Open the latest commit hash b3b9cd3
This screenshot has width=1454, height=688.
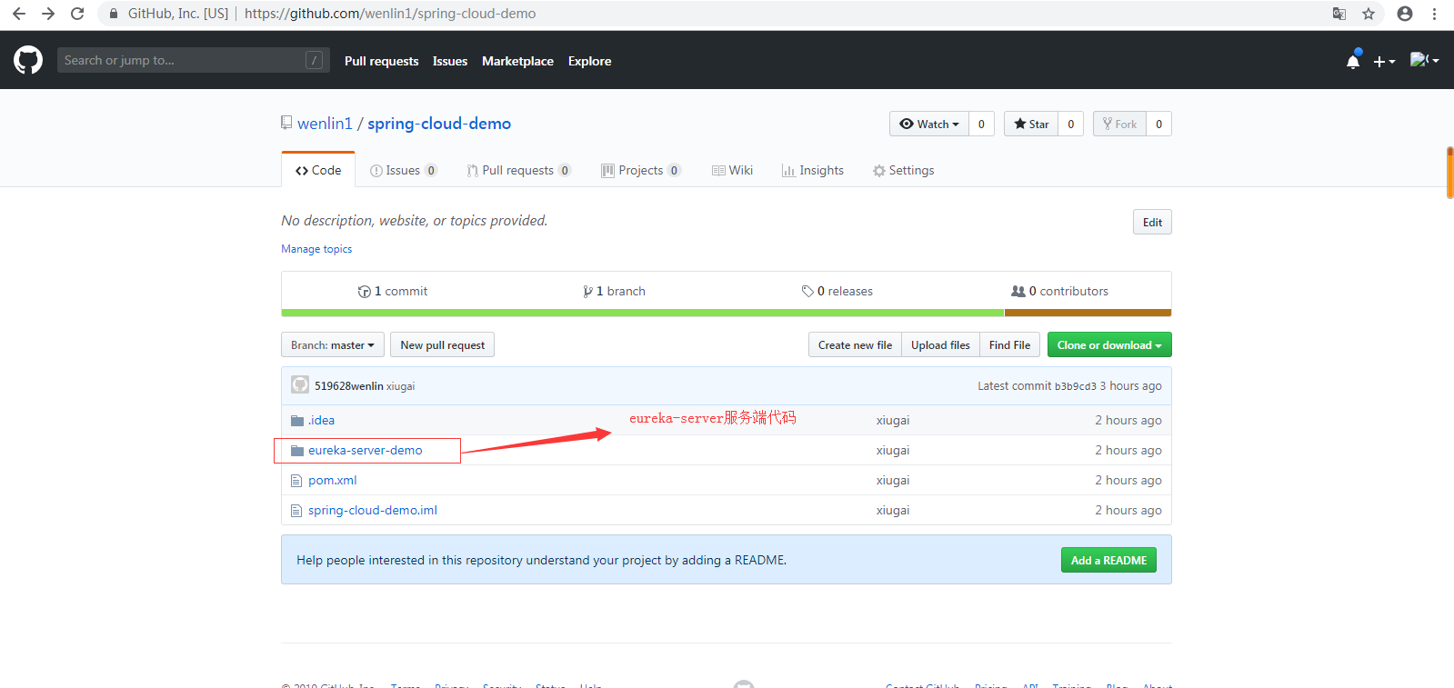(x=1075, y=386)
